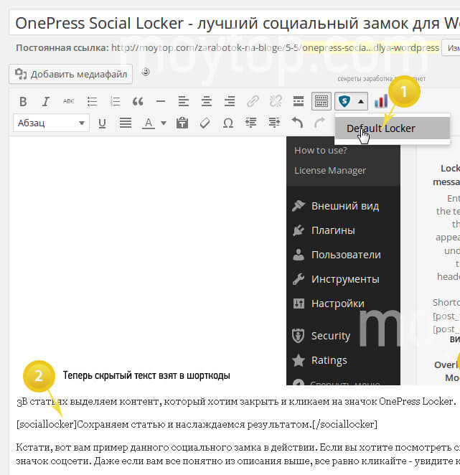Insert a horizontal line
Image resolution: width=460 pixels, height=475 pixels.
tap(161, 101)
